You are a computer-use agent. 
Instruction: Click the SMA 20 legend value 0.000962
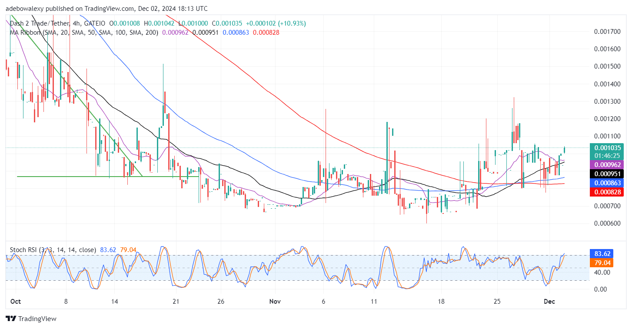click(x=176, y=32)
